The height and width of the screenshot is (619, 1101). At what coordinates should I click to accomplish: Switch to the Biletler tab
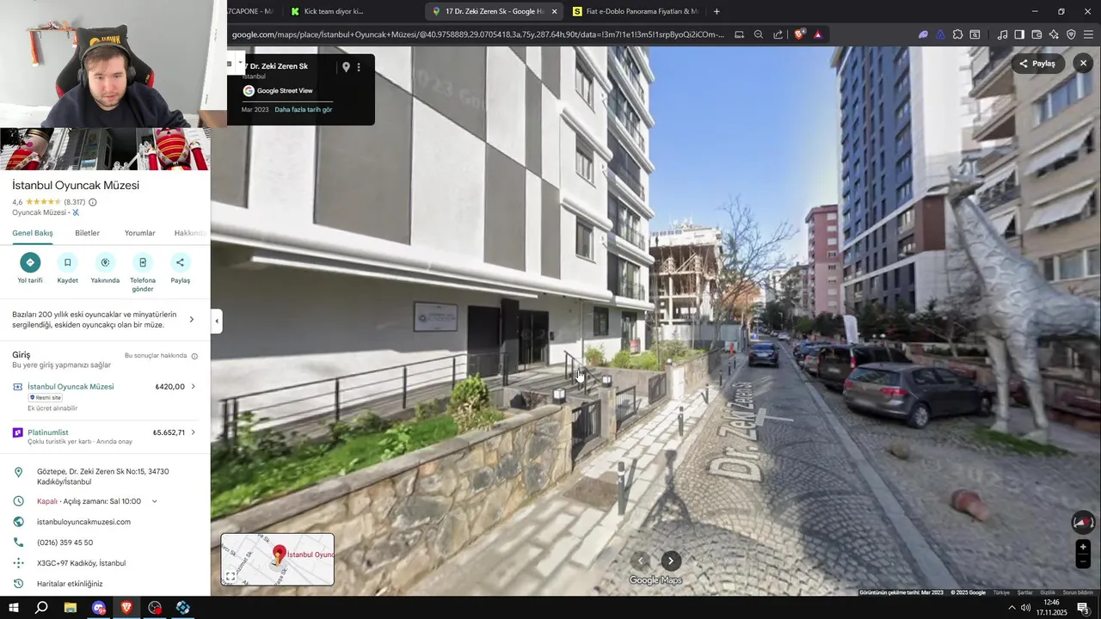click(x=87, y=233)
